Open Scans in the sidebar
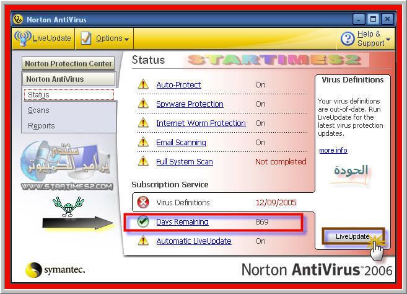This screenshot has width=407, height=294. [x=38, y=110]
